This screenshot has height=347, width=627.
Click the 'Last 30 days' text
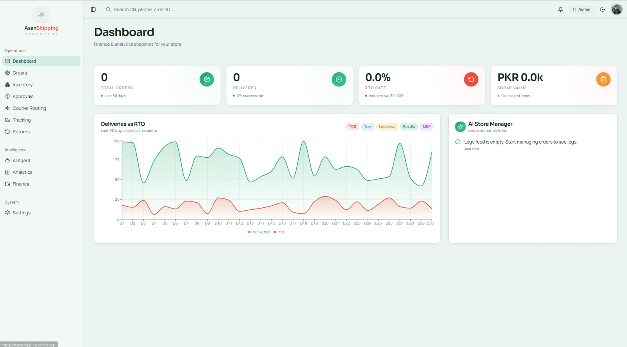(115, 96)
